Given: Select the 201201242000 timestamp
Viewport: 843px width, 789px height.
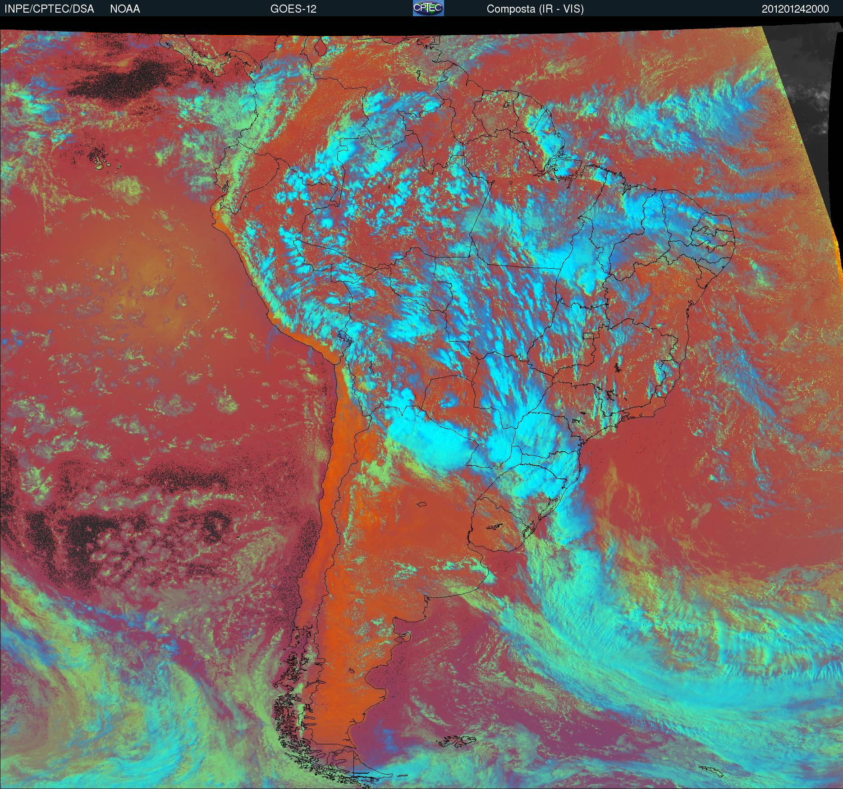Looking at the screenshot, I should [795, 9].
